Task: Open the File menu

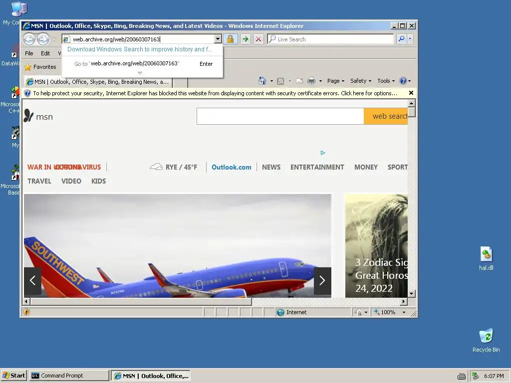Action: [29, 53]
